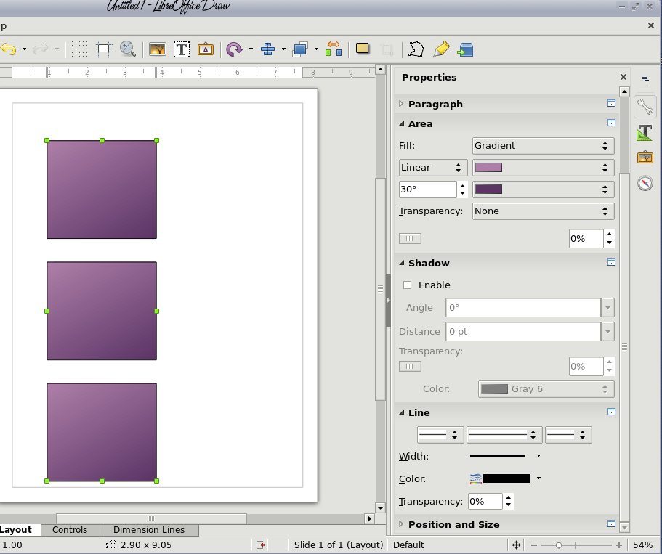The width and height of the screenshot is (662, 554).
Task: Increase area transparency 0% stepper
Action: tap(609, 235)
